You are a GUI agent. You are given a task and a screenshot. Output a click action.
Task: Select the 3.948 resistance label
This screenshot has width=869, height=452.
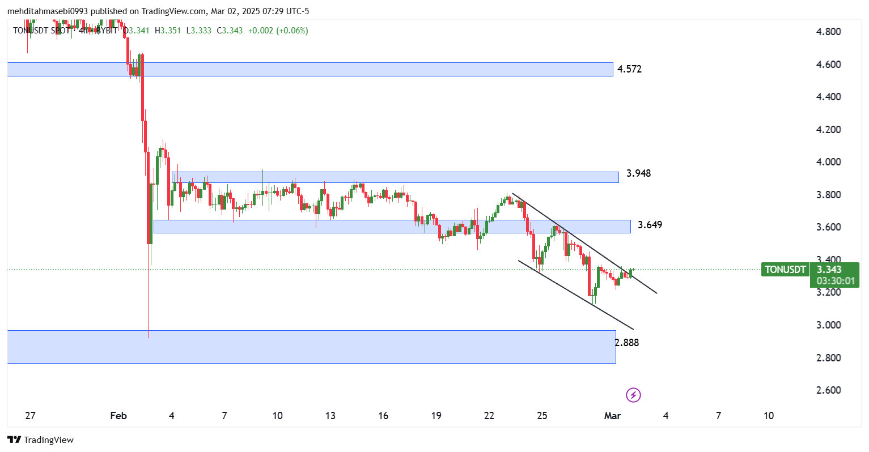click(638, 173)
